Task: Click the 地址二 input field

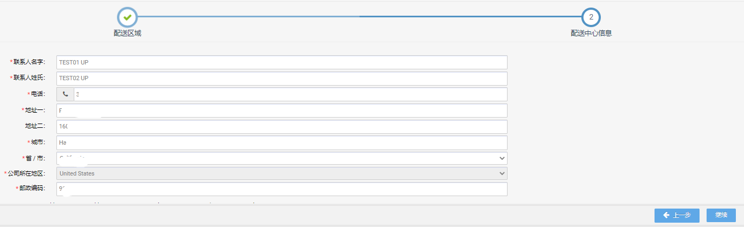Action: [x=282, y=126]
